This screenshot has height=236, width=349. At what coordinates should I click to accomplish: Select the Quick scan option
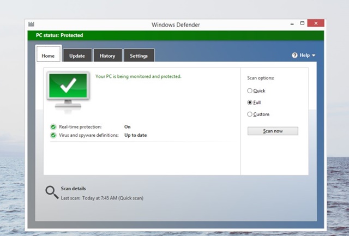point(250,91)
